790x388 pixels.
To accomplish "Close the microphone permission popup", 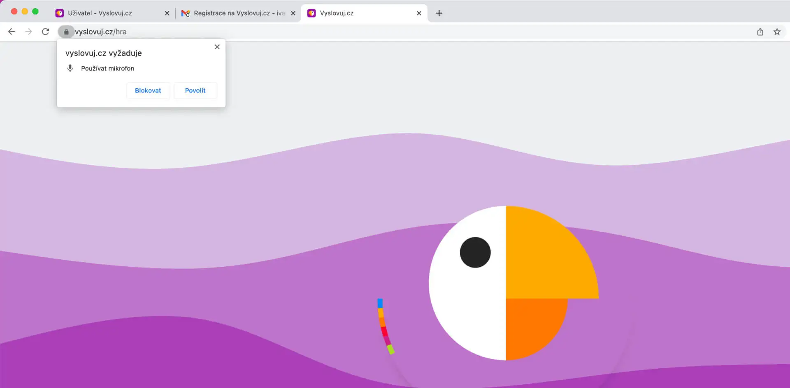I will point(217,47).
